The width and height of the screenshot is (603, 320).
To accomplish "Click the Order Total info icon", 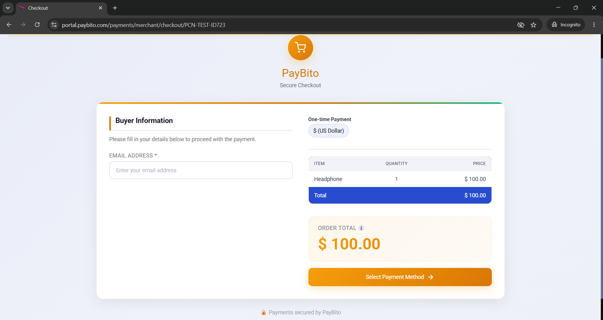I will tap(361, 228).
